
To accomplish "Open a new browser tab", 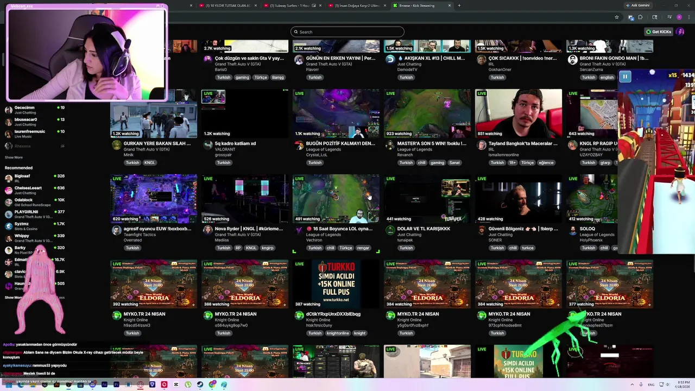I will click(459, 5).
